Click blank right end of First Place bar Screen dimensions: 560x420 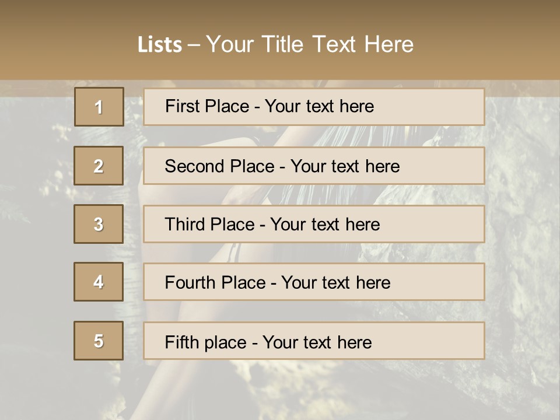click(443, 107)
